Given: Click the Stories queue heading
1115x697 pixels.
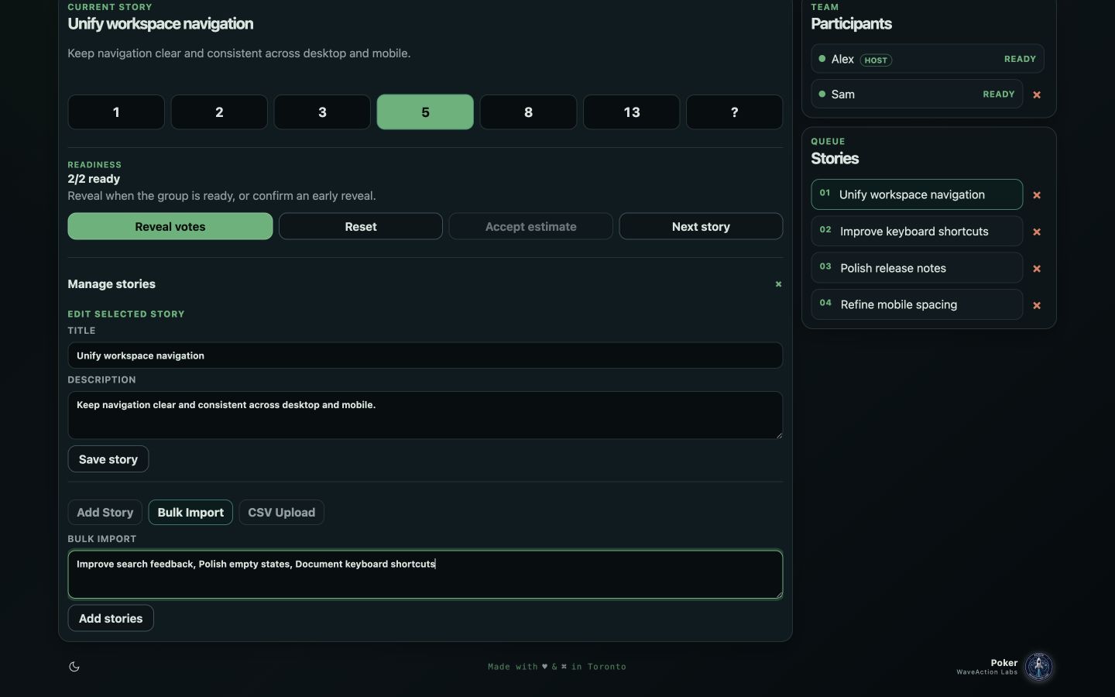Looking at the screenshot, I should coord(835,159).
